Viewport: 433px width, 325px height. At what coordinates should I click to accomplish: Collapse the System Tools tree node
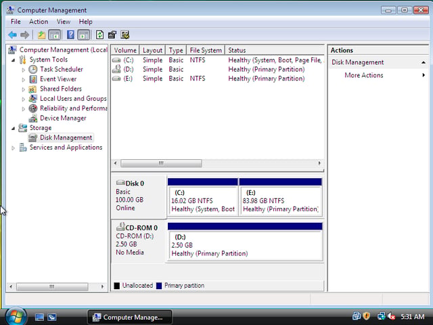[13, 60]
